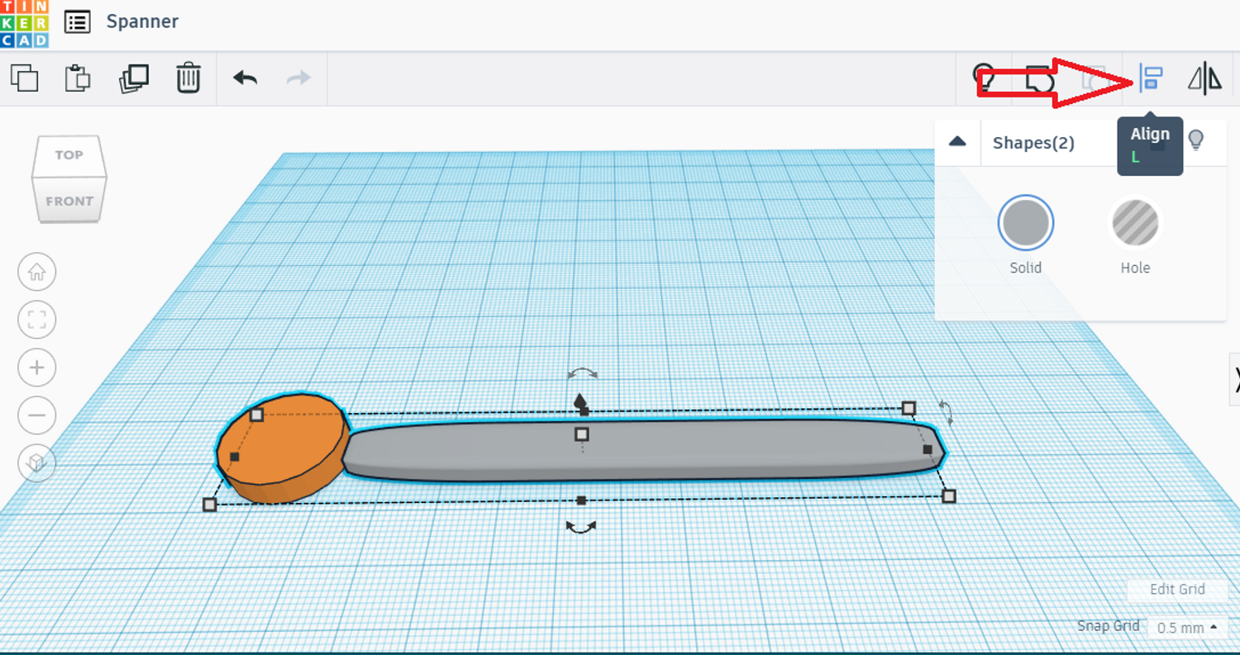Viewport: 1240px width, 655px height.
Task: Click the Spanner design name
Action: click(x=142, y=21)
